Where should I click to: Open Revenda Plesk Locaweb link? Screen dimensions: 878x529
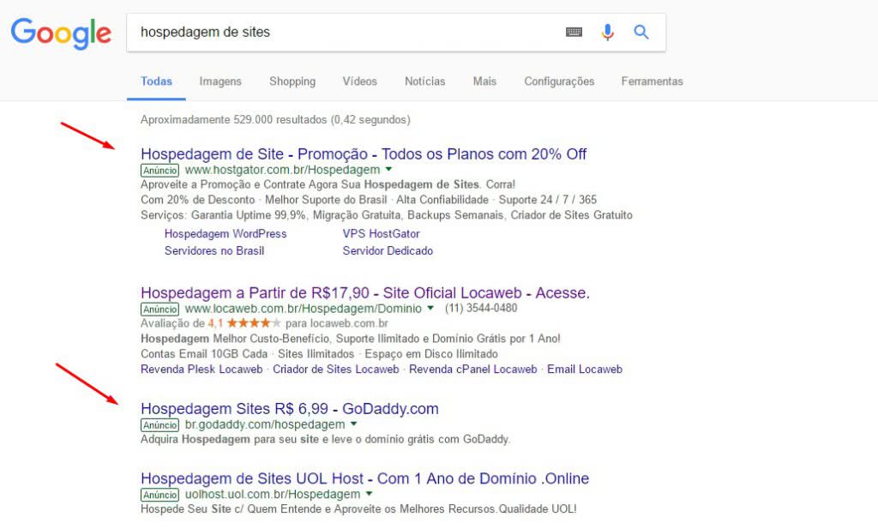coord(201,369)
